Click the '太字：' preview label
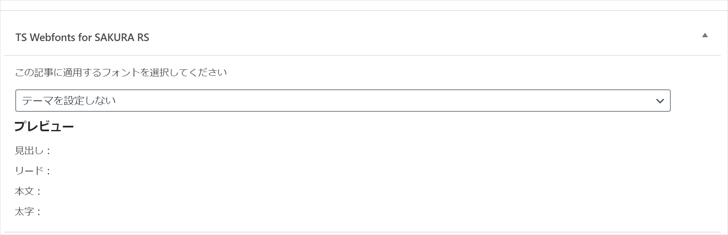 pos(28,212)
